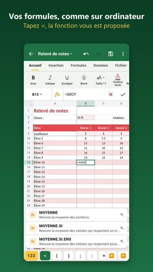Apply Souligné underline formatting
This screenshot has width=153, height=272.
[x=67, y=80]
